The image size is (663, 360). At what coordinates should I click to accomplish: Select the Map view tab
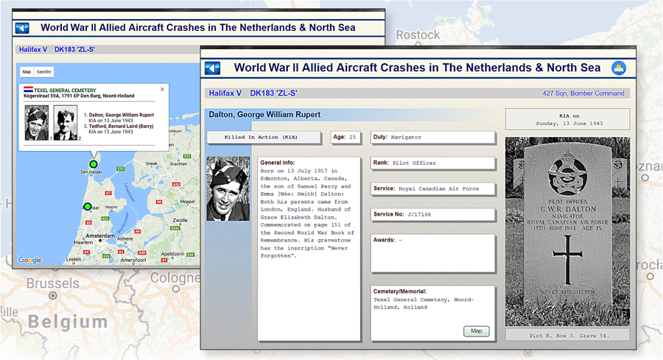27,72
